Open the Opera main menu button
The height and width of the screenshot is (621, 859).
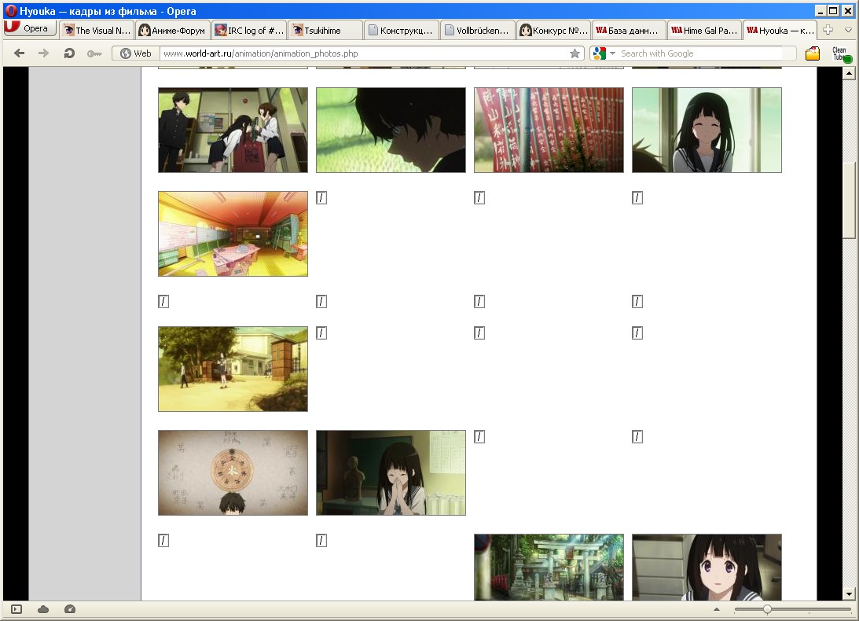click(29, 29)
